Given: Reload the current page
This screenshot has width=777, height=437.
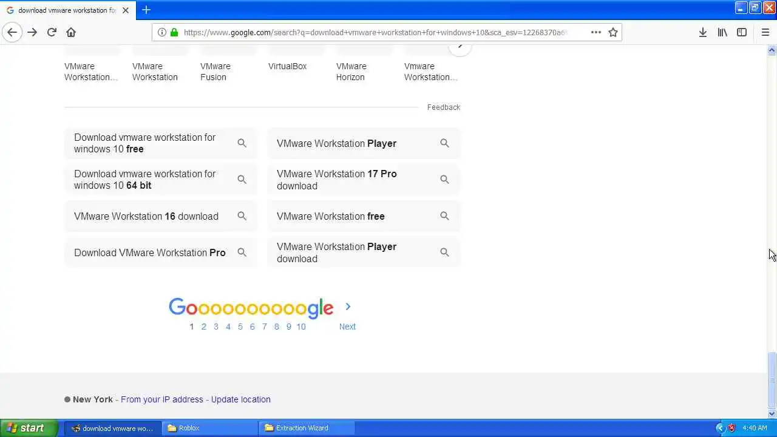Looking at the screenshot, I should click(52, 32).
